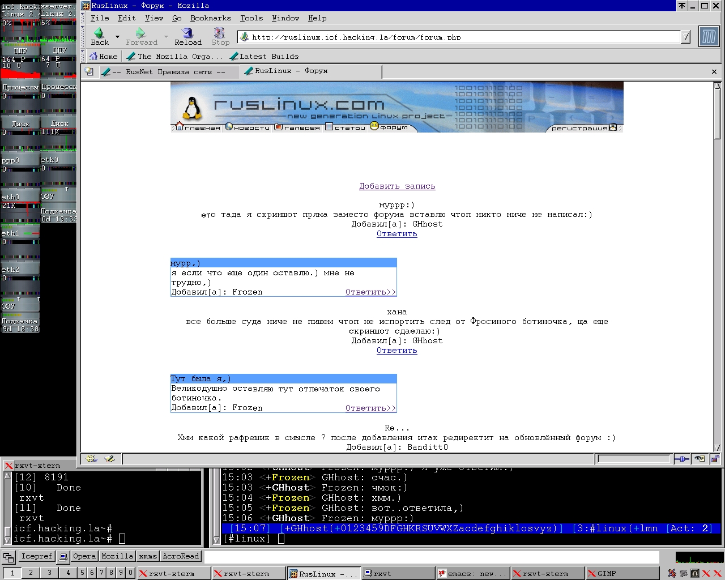Image resolution: width=725 pixels, height=580 pixels.
Task: Open the Go menu
Action: point(177,18)
